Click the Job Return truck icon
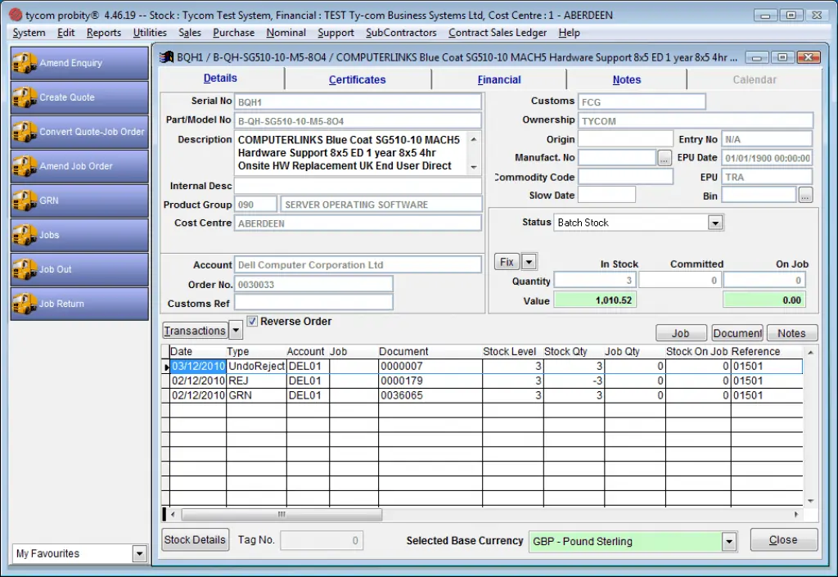This screenshot has height=577, width=838. (x=25, y=304)
